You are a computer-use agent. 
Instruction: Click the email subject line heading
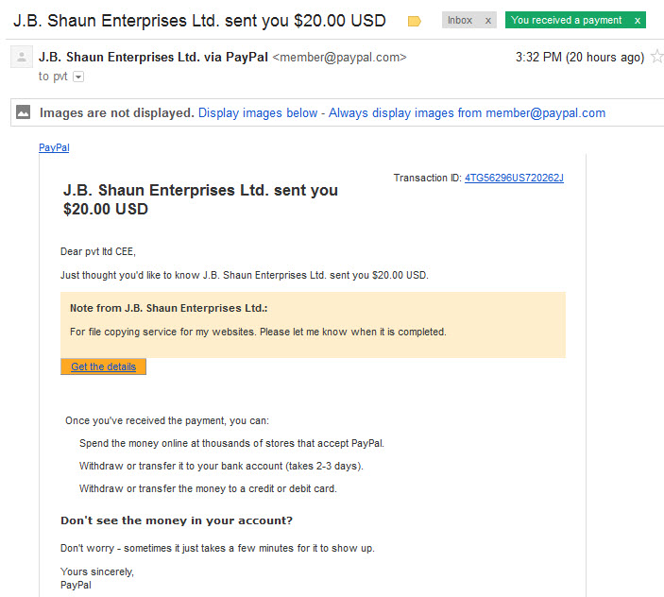tap(199, 21)
